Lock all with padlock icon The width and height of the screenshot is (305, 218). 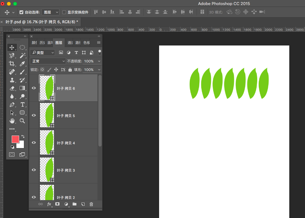point(70,70)
